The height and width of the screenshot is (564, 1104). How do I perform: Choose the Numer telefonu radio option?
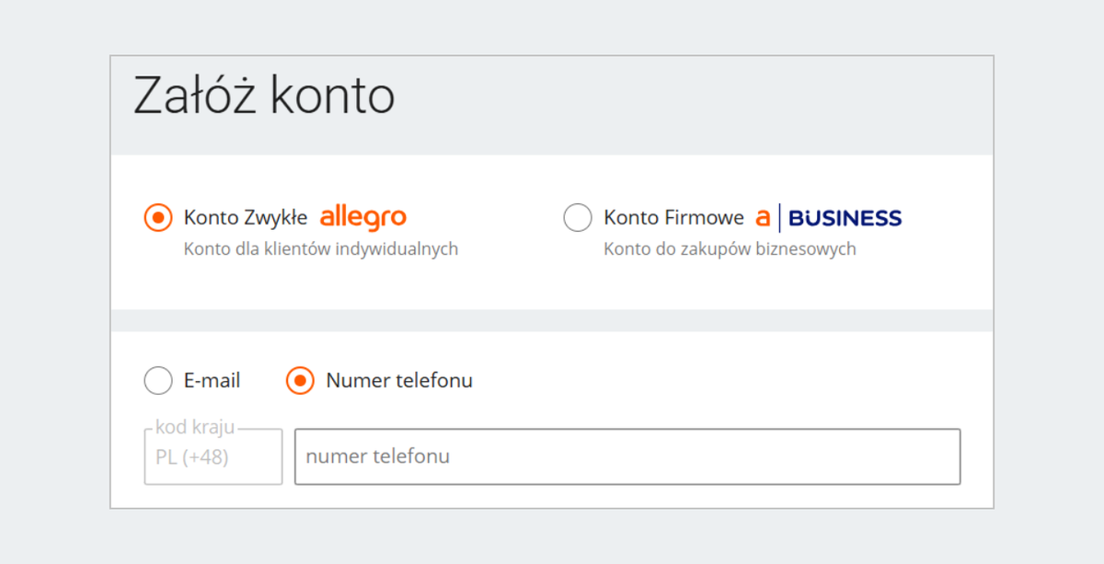pos(300,380)
